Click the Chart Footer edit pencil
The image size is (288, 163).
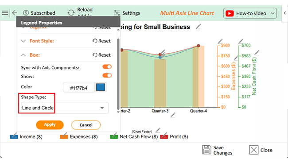(158, 130)
